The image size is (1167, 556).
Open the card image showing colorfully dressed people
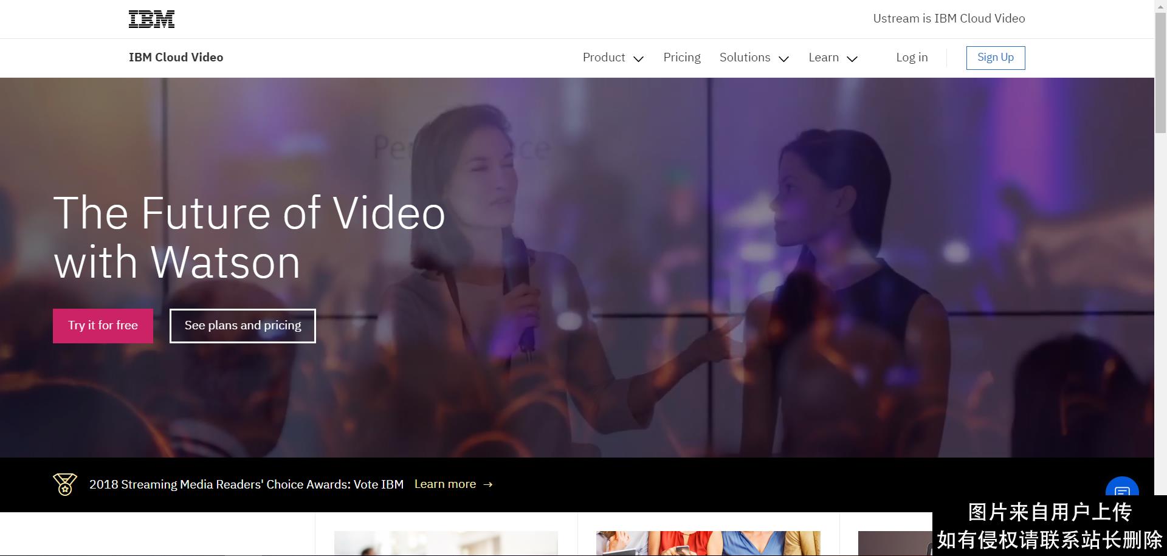click(708, 543)
